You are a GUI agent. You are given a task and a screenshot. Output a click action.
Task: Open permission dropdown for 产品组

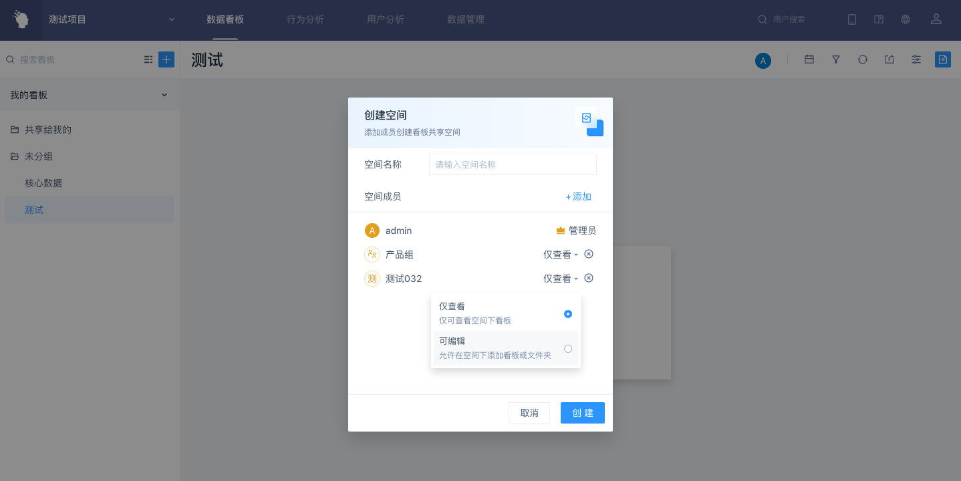560,255
